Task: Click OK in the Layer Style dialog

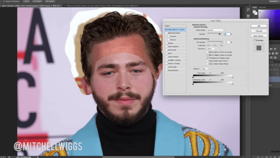Action: click(x=259, y=26)
